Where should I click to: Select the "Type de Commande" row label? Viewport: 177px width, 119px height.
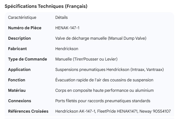tap(27, 59)
